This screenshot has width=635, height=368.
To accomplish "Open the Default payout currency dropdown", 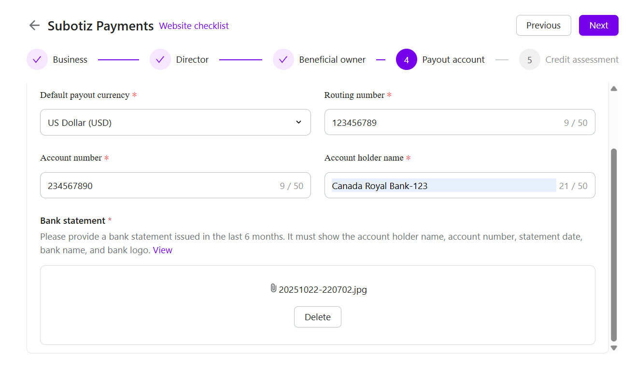I will click(175, 123).
